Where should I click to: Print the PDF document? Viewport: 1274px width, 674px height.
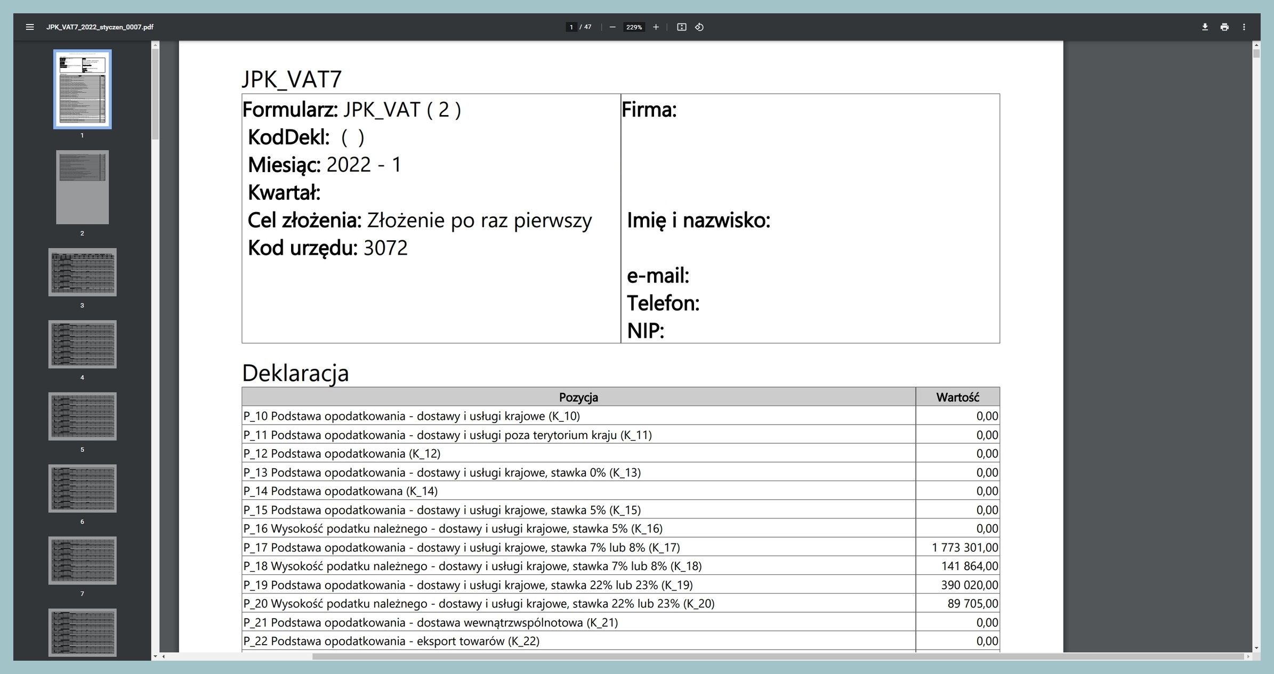coord(1224,27)
